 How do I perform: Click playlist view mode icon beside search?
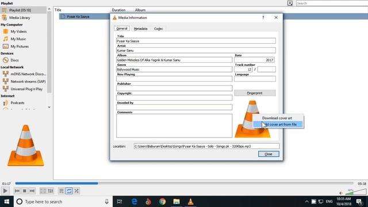click(290, 3)
